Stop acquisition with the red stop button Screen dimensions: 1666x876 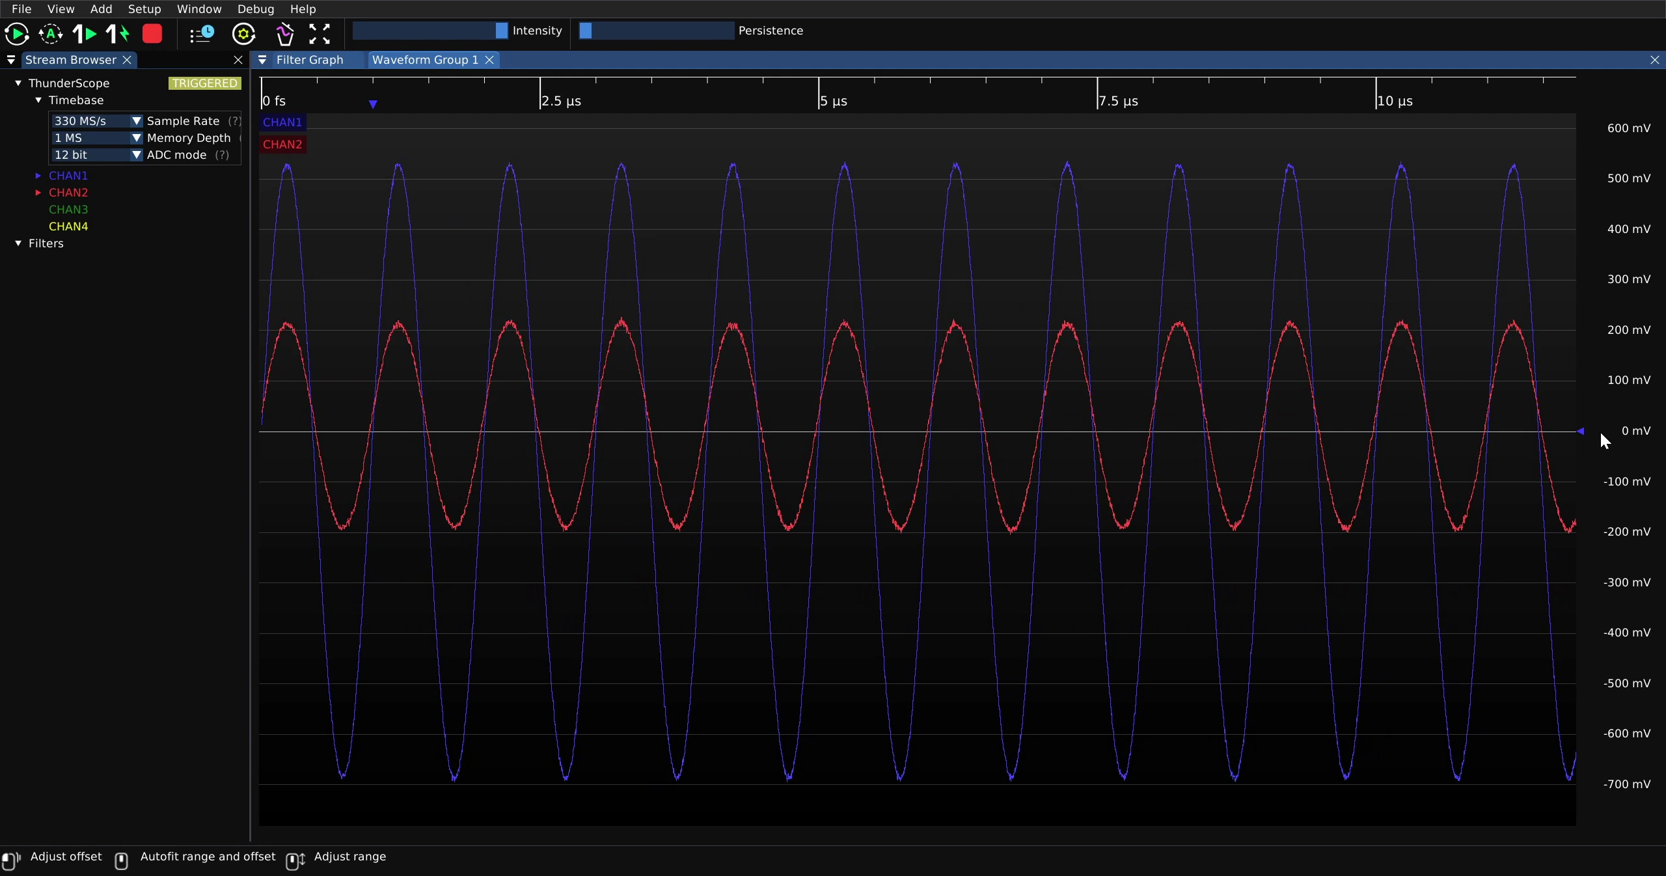point(152,34)
